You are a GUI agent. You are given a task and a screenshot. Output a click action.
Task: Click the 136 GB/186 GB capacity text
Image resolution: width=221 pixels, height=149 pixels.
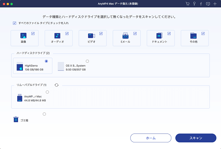(34, 70)
